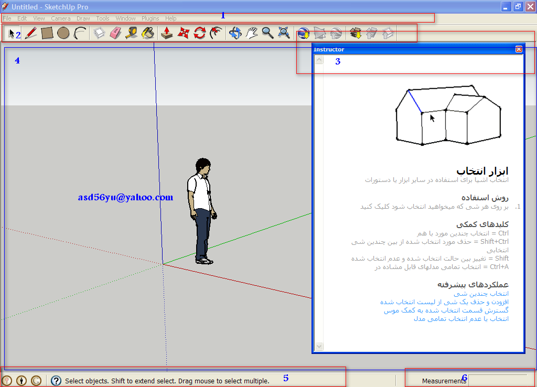Click the Place Model icon
Image resolution: width=537 pixels, height=387 pixels.
click(x=336, y=33)
